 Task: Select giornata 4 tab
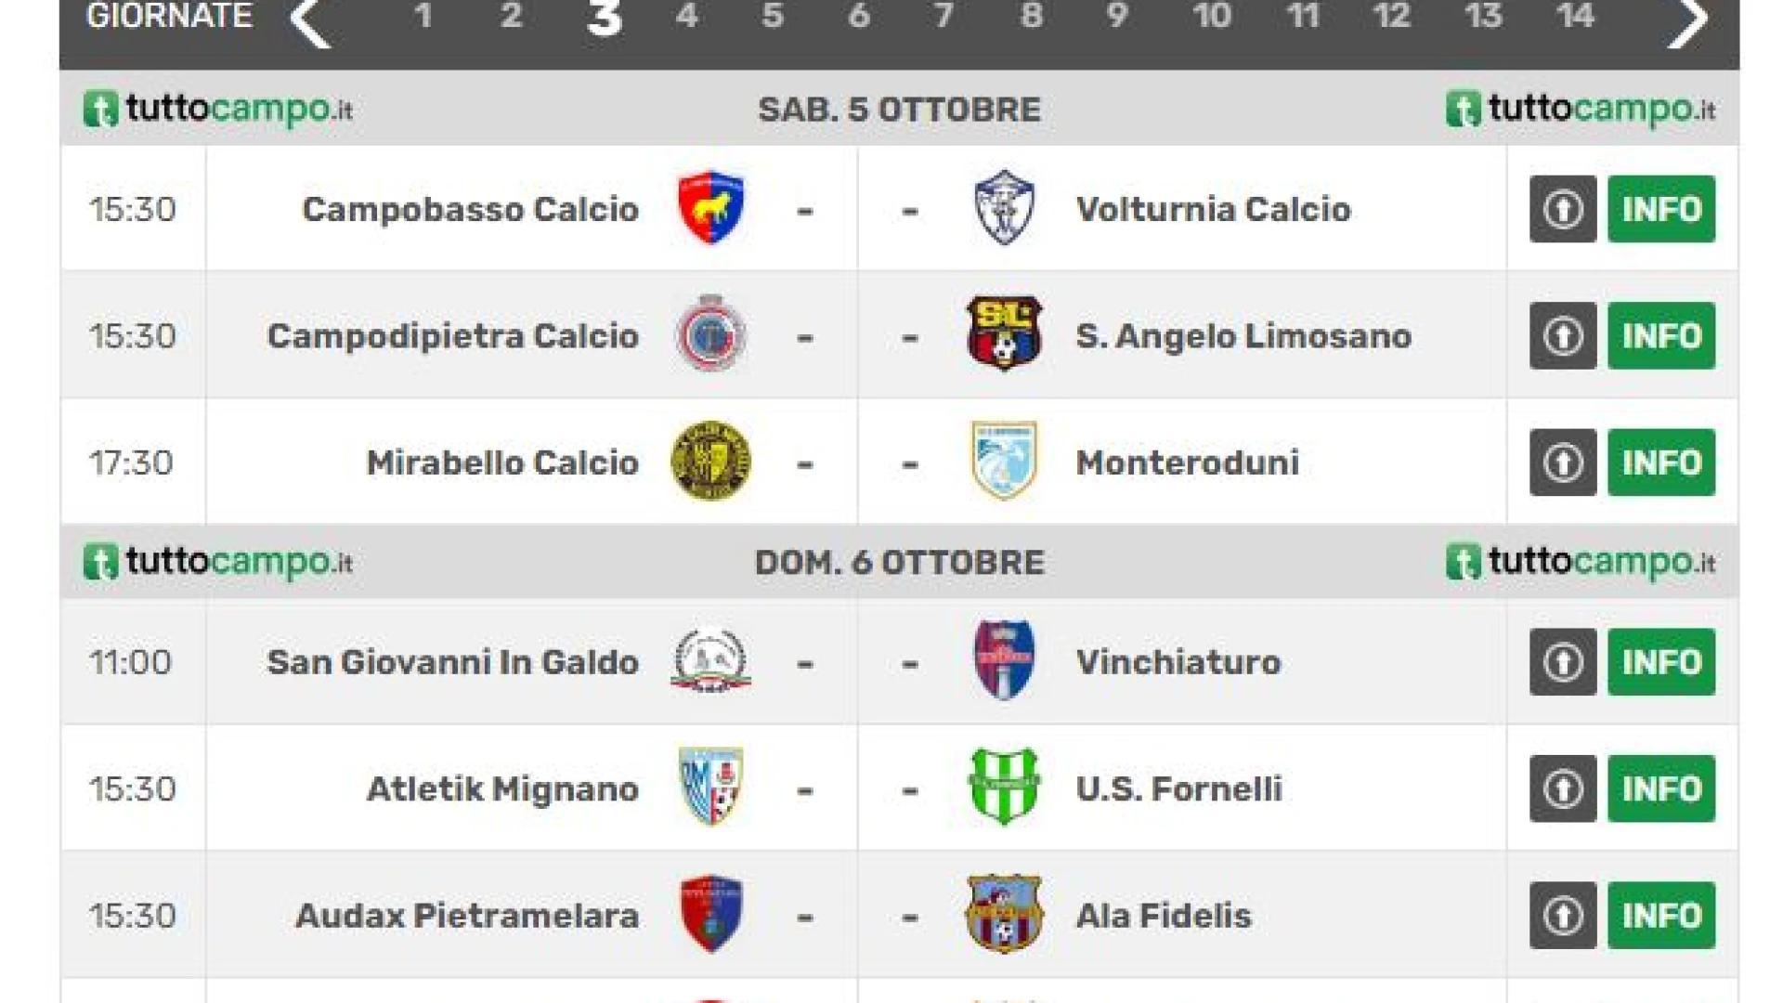(x=687, y=16)
